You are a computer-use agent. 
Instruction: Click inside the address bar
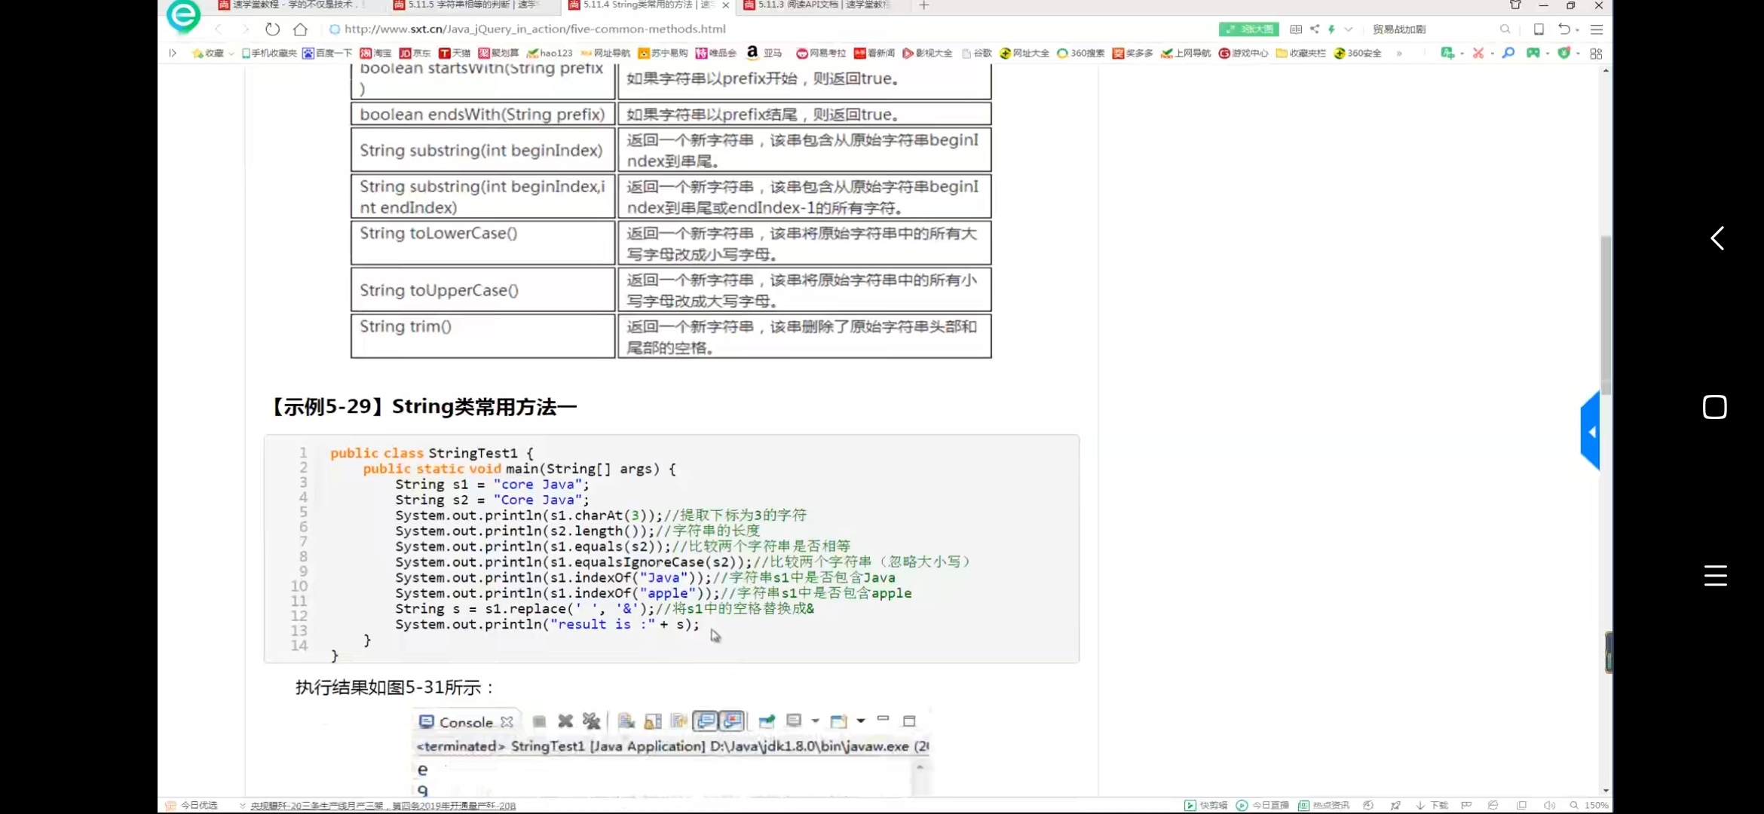coord(528,29)
